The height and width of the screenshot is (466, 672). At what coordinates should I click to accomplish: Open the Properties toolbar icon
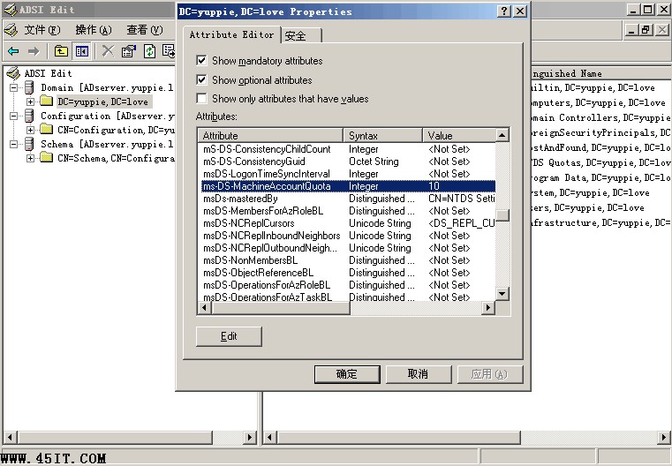[129, 51]
